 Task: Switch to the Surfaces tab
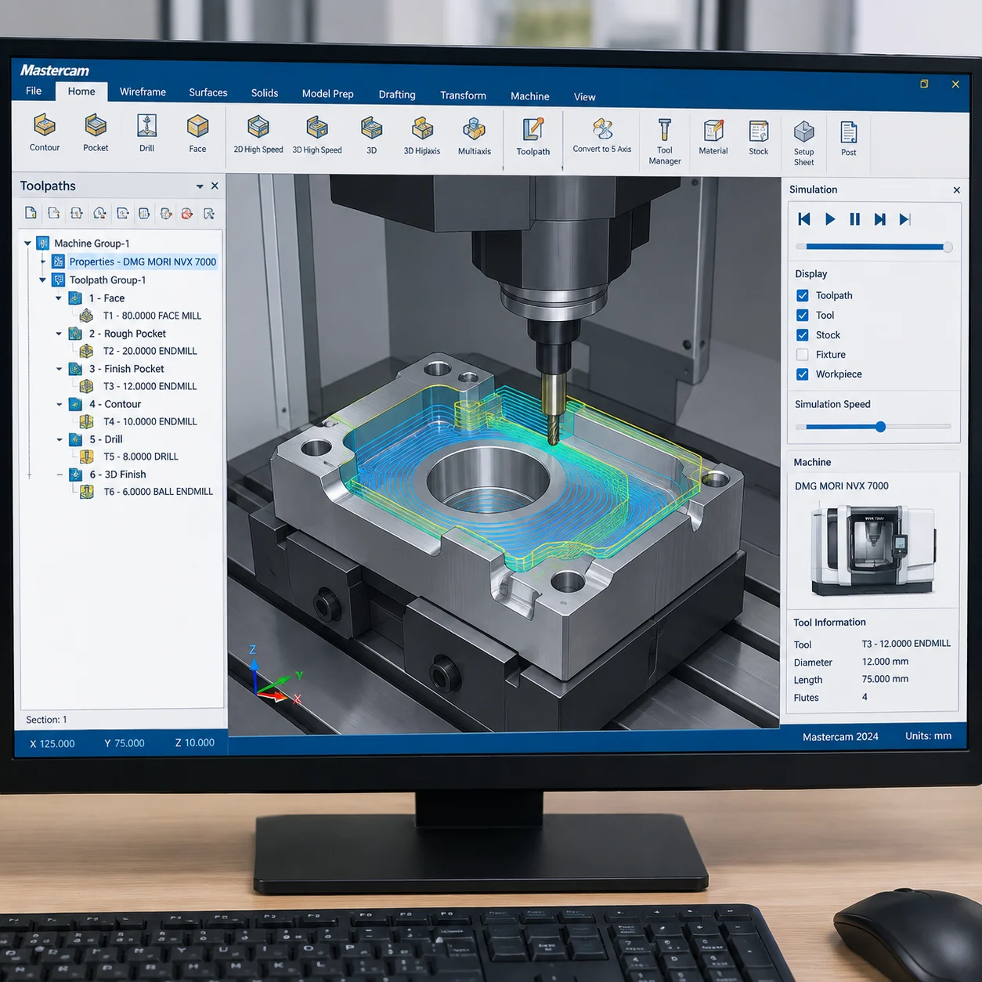(208, 92)
